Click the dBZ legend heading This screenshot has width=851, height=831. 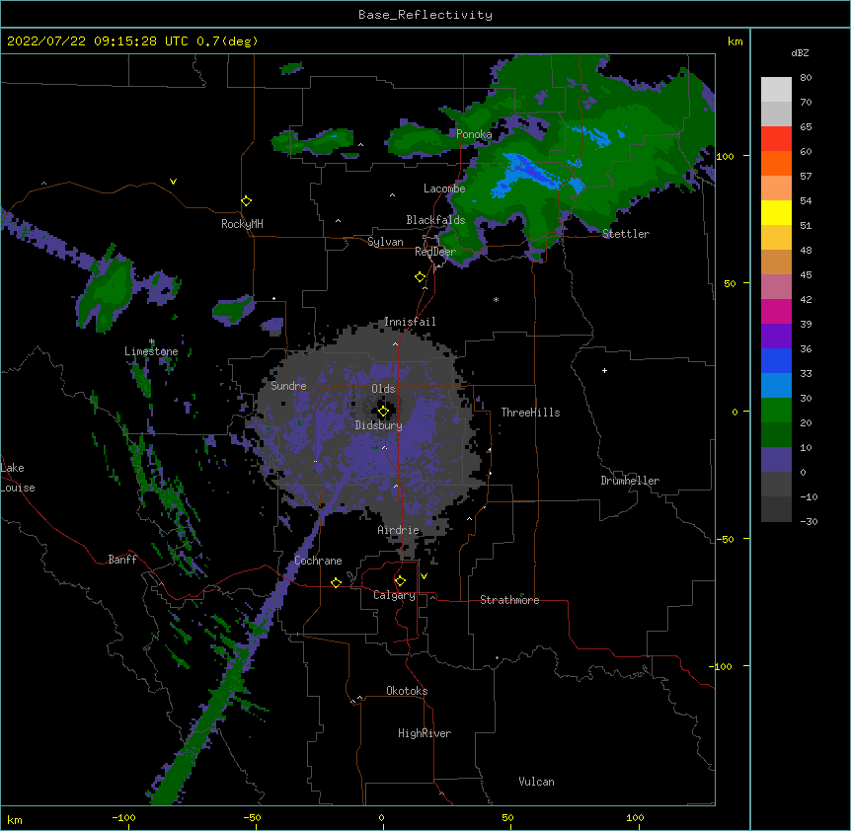pyautogui.click(x=800, y=52)
